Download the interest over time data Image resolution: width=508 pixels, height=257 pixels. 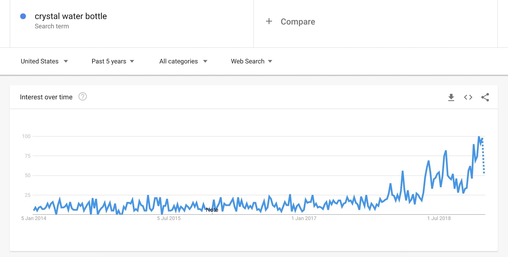pyautogui.click(x=451, y=97)
